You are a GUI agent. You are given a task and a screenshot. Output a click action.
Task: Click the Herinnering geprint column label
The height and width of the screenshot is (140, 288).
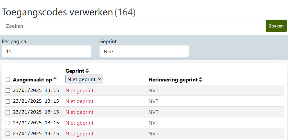173,79
